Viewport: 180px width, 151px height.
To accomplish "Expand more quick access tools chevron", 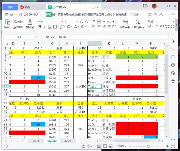I will pos(41,14).
